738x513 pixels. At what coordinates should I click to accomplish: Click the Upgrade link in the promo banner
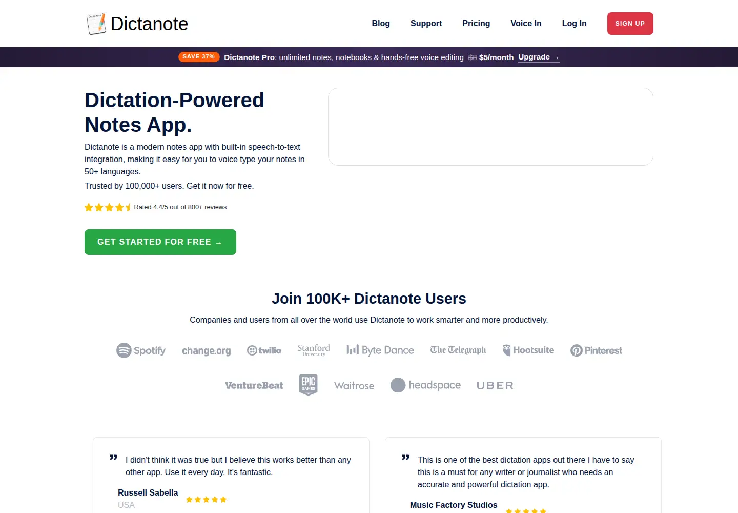[539, 57]
